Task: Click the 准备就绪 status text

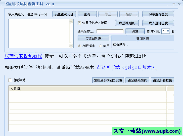Action: (120, 44)
